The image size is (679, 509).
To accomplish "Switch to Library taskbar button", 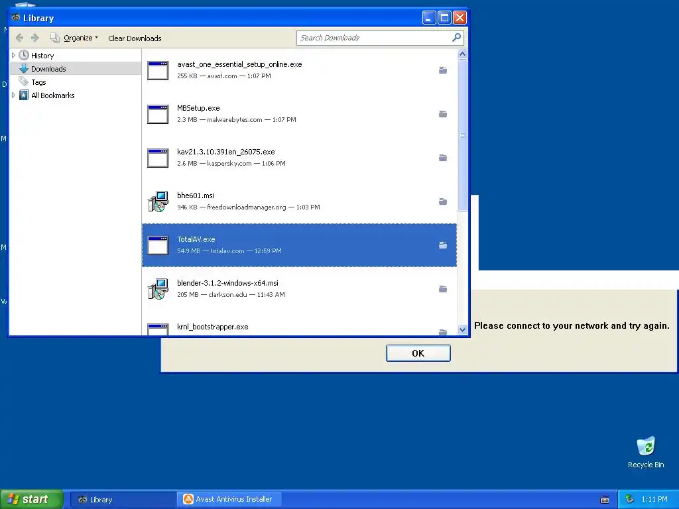I will click(123, 500).
